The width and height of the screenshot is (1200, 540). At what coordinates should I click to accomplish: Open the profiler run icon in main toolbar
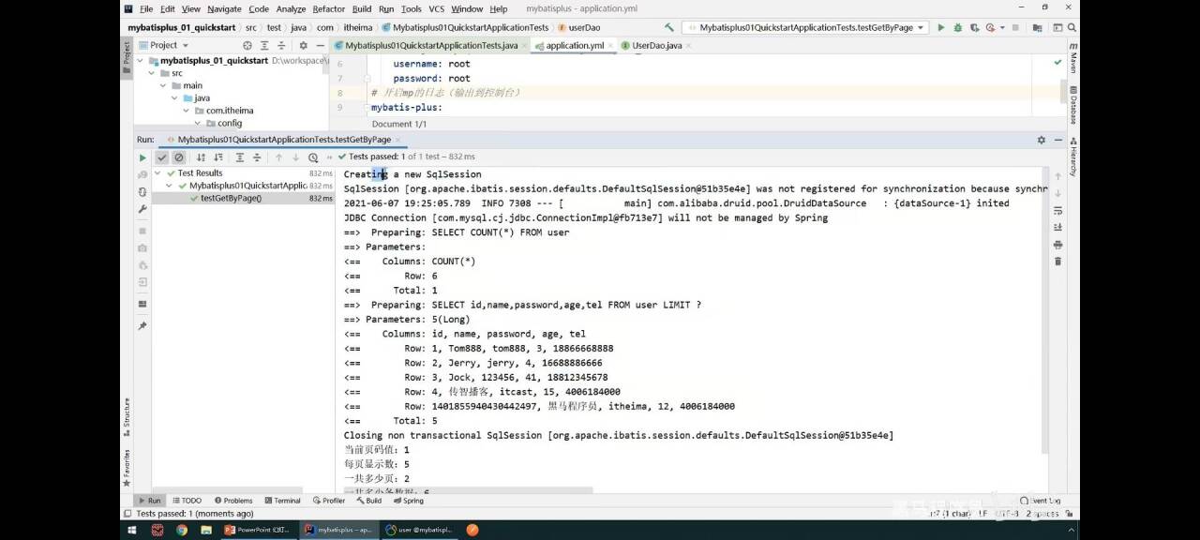point(989,27)
